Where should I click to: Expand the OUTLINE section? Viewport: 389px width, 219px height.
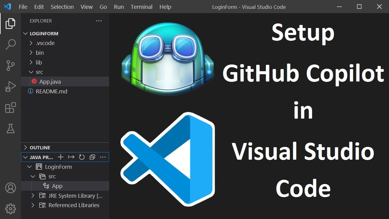tap(26, 147)
